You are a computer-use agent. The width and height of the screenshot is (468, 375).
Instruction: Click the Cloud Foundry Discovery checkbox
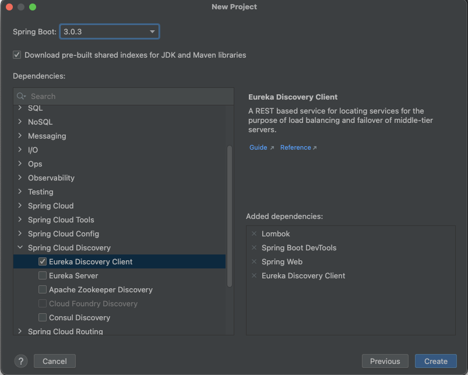pos(43,303)
